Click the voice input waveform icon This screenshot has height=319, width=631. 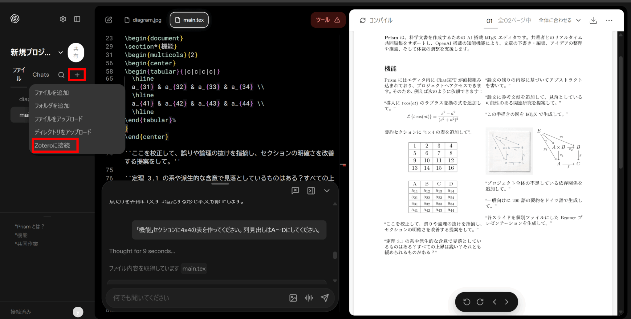click(309, 298)
